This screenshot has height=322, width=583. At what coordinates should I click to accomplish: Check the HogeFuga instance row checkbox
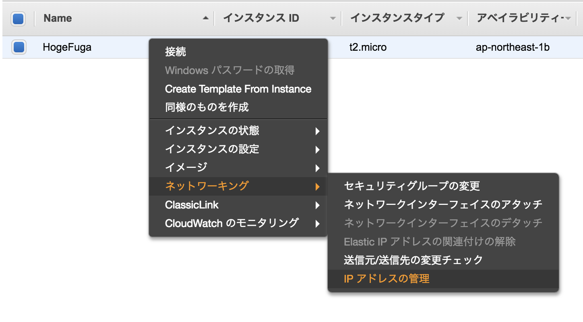click(18, 47)
